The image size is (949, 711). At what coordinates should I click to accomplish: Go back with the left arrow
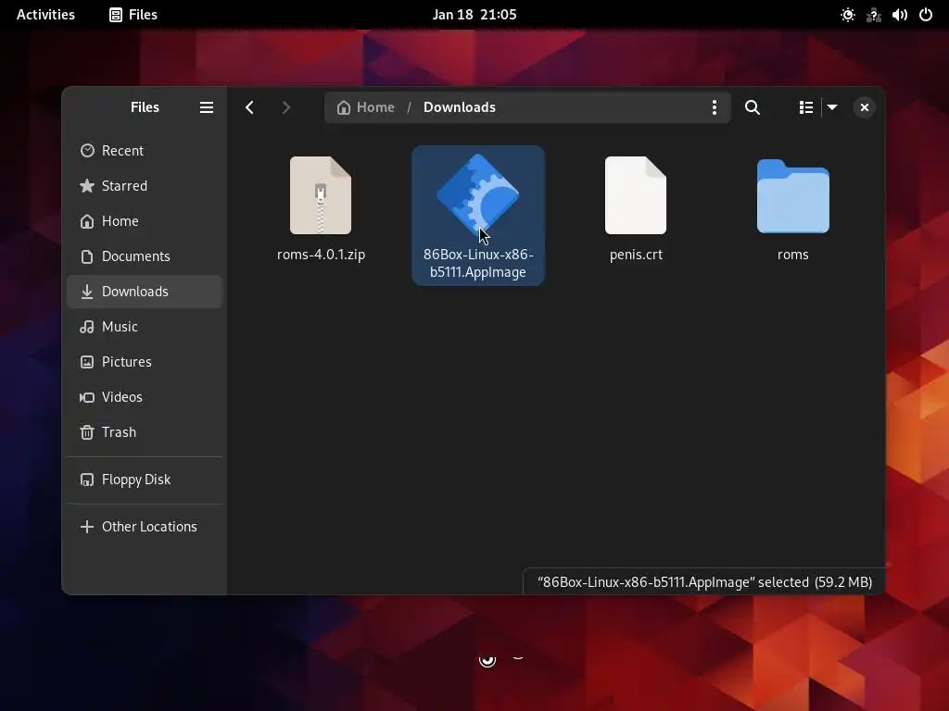click(249, 107)
